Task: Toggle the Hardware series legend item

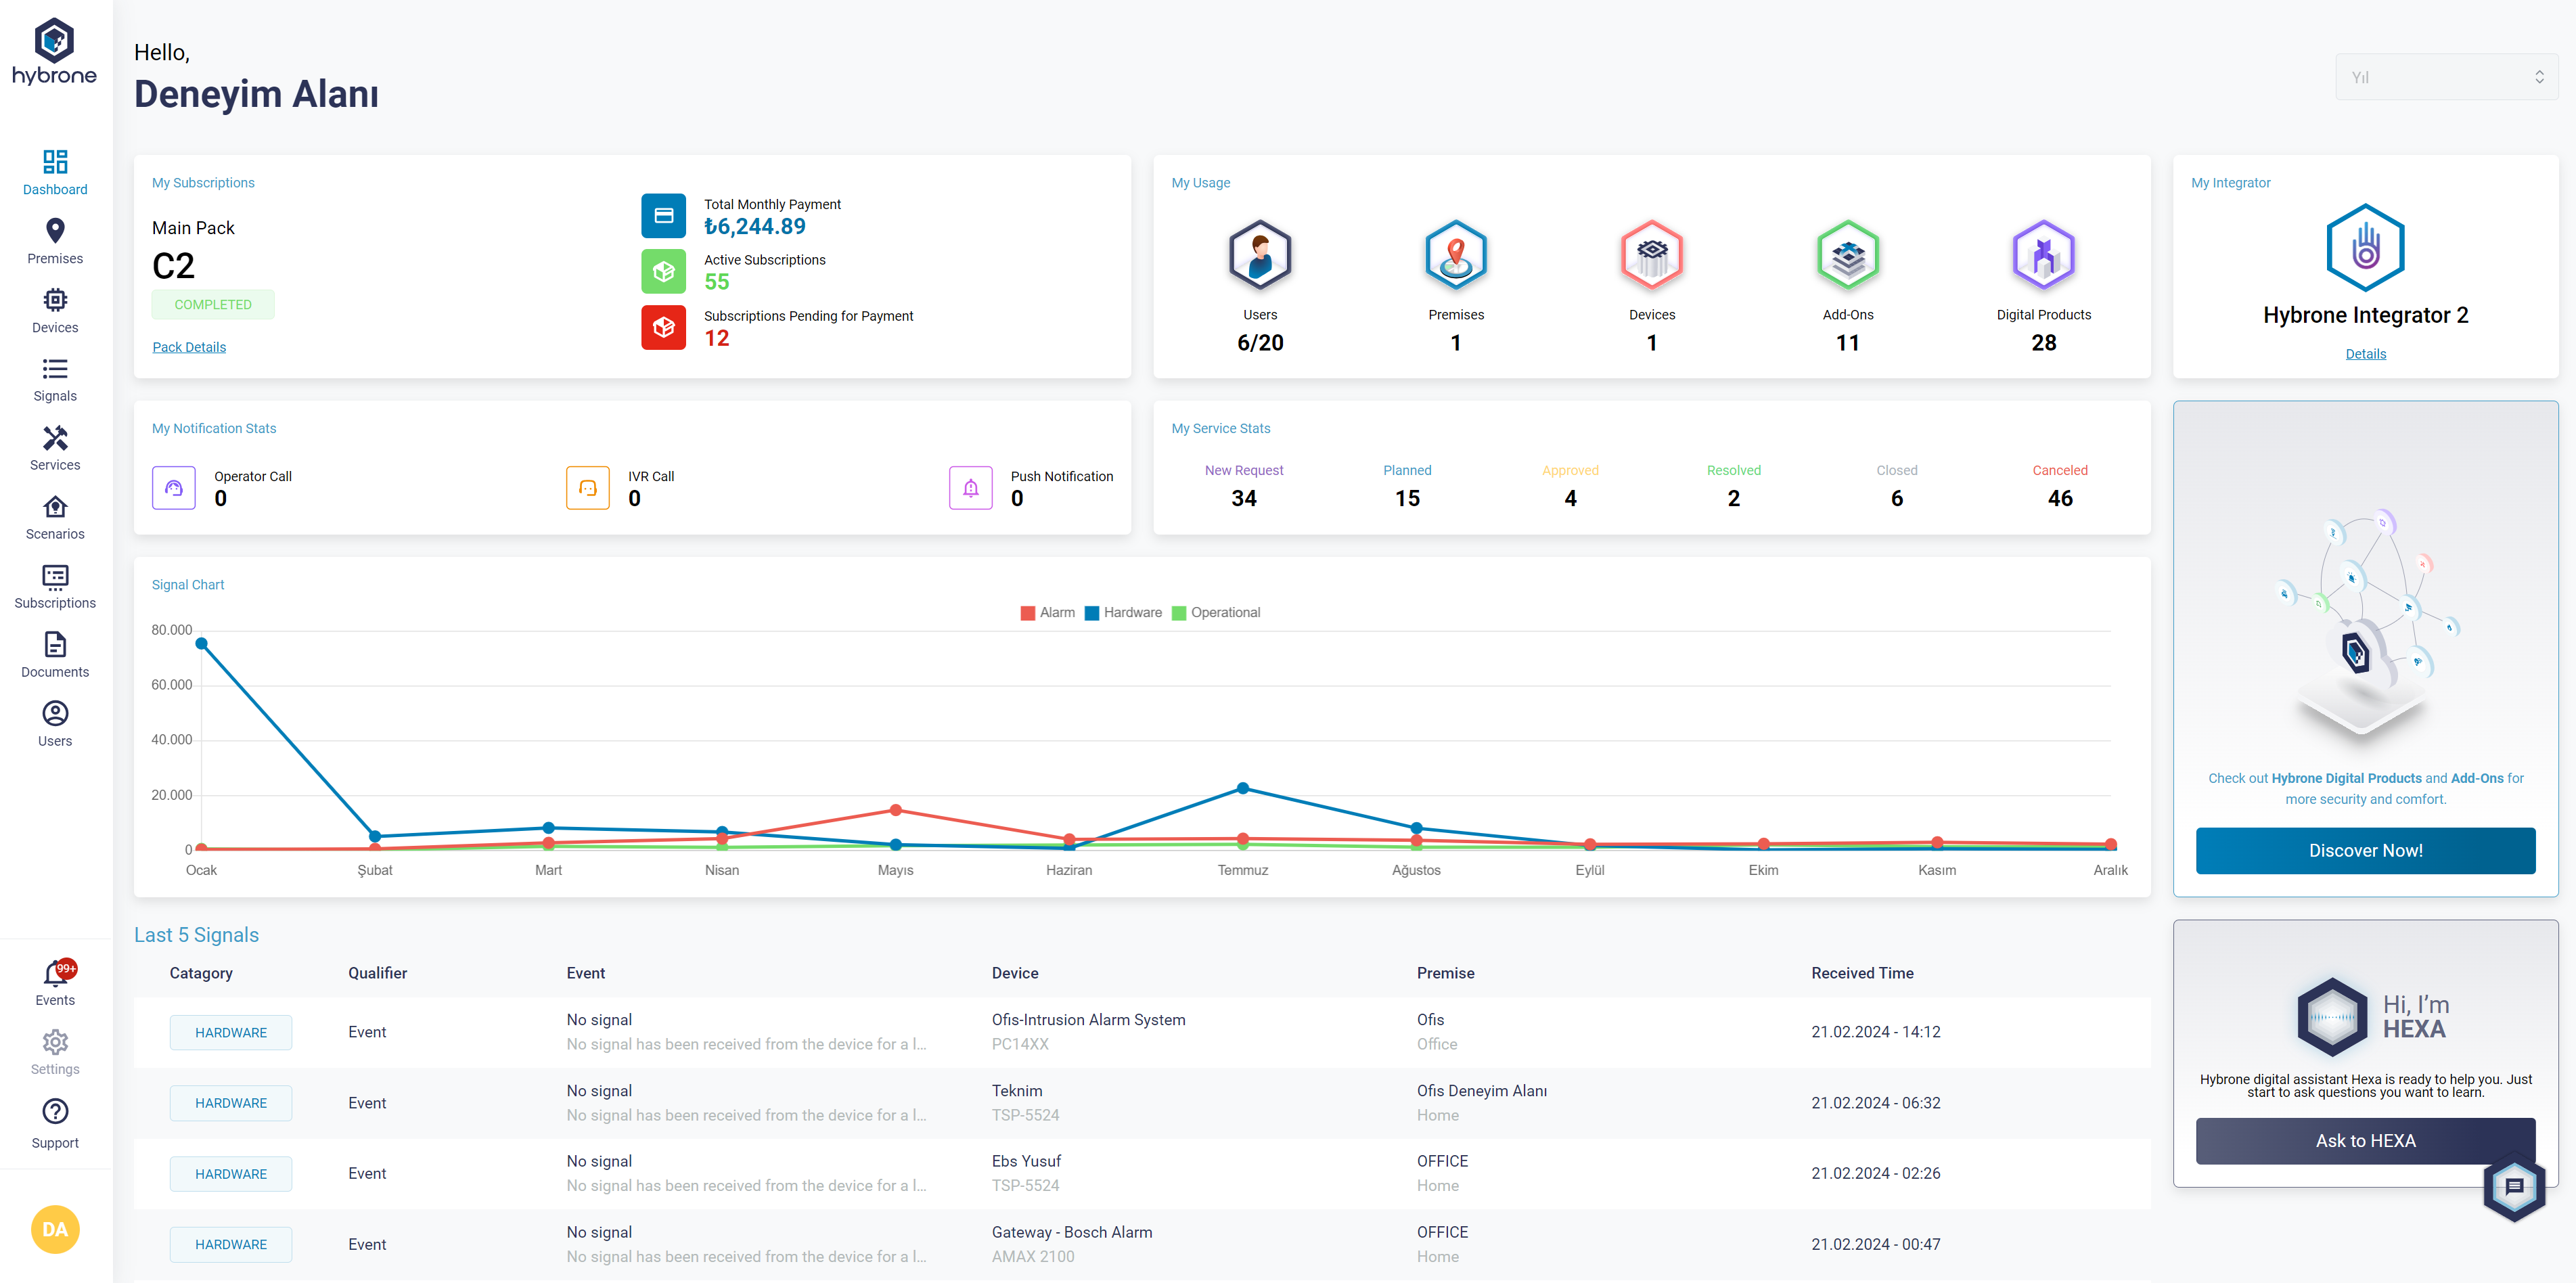Action: point(1123,613)
